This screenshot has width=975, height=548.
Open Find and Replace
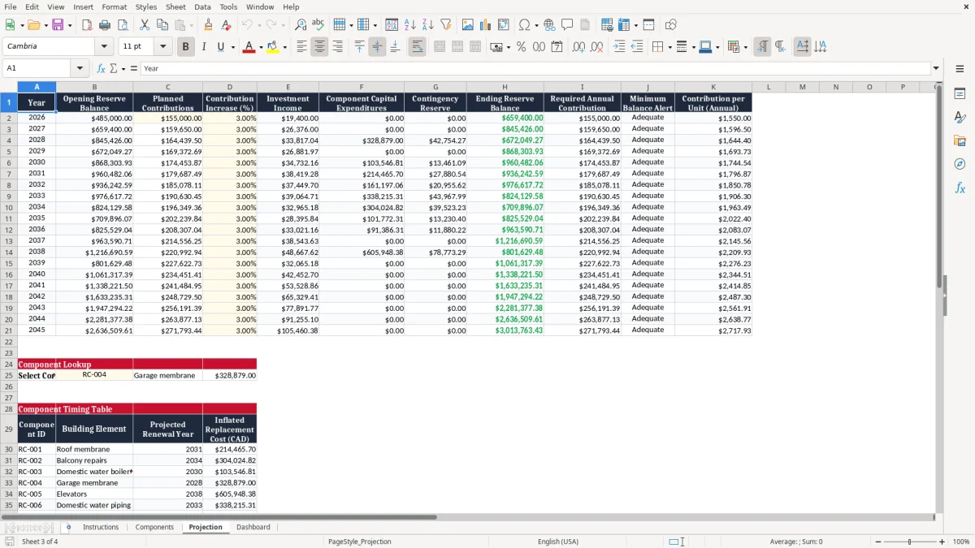point(301,25)
